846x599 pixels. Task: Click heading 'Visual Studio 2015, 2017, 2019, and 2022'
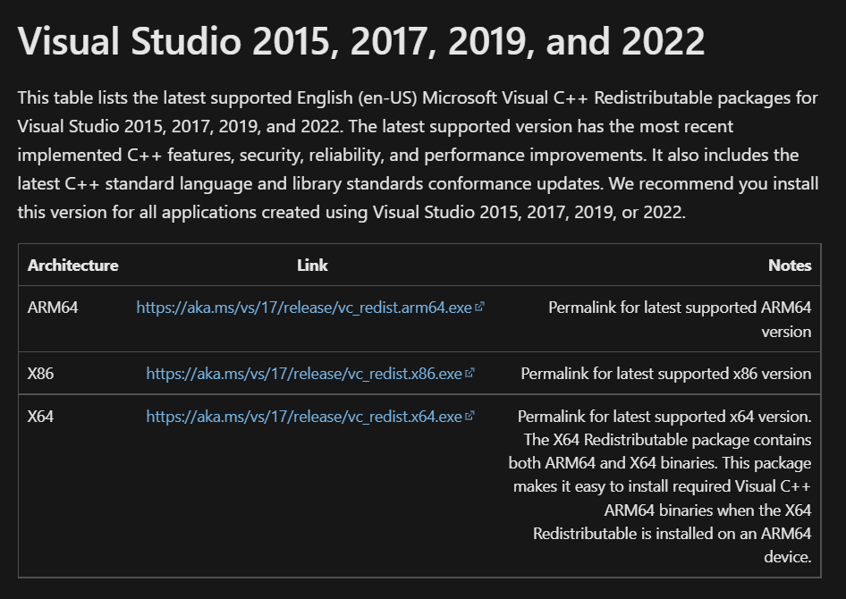[x=361, y=41]
